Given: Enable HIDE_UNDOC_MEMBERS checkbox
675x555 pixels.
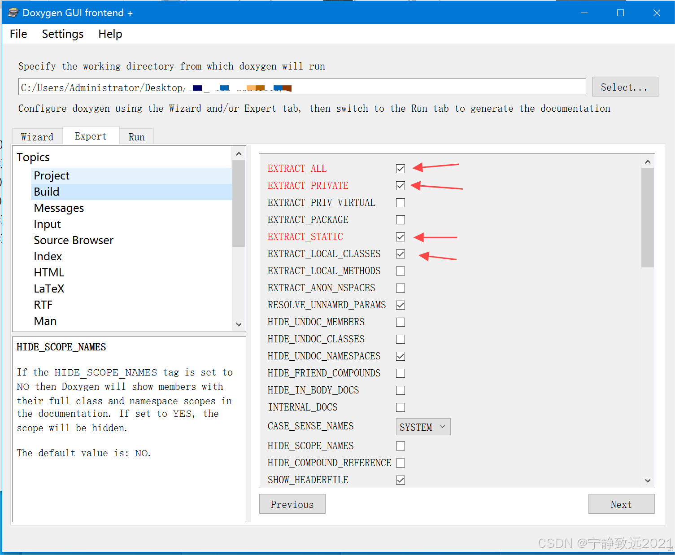Looking at the screenshot, I should [401, 322].
